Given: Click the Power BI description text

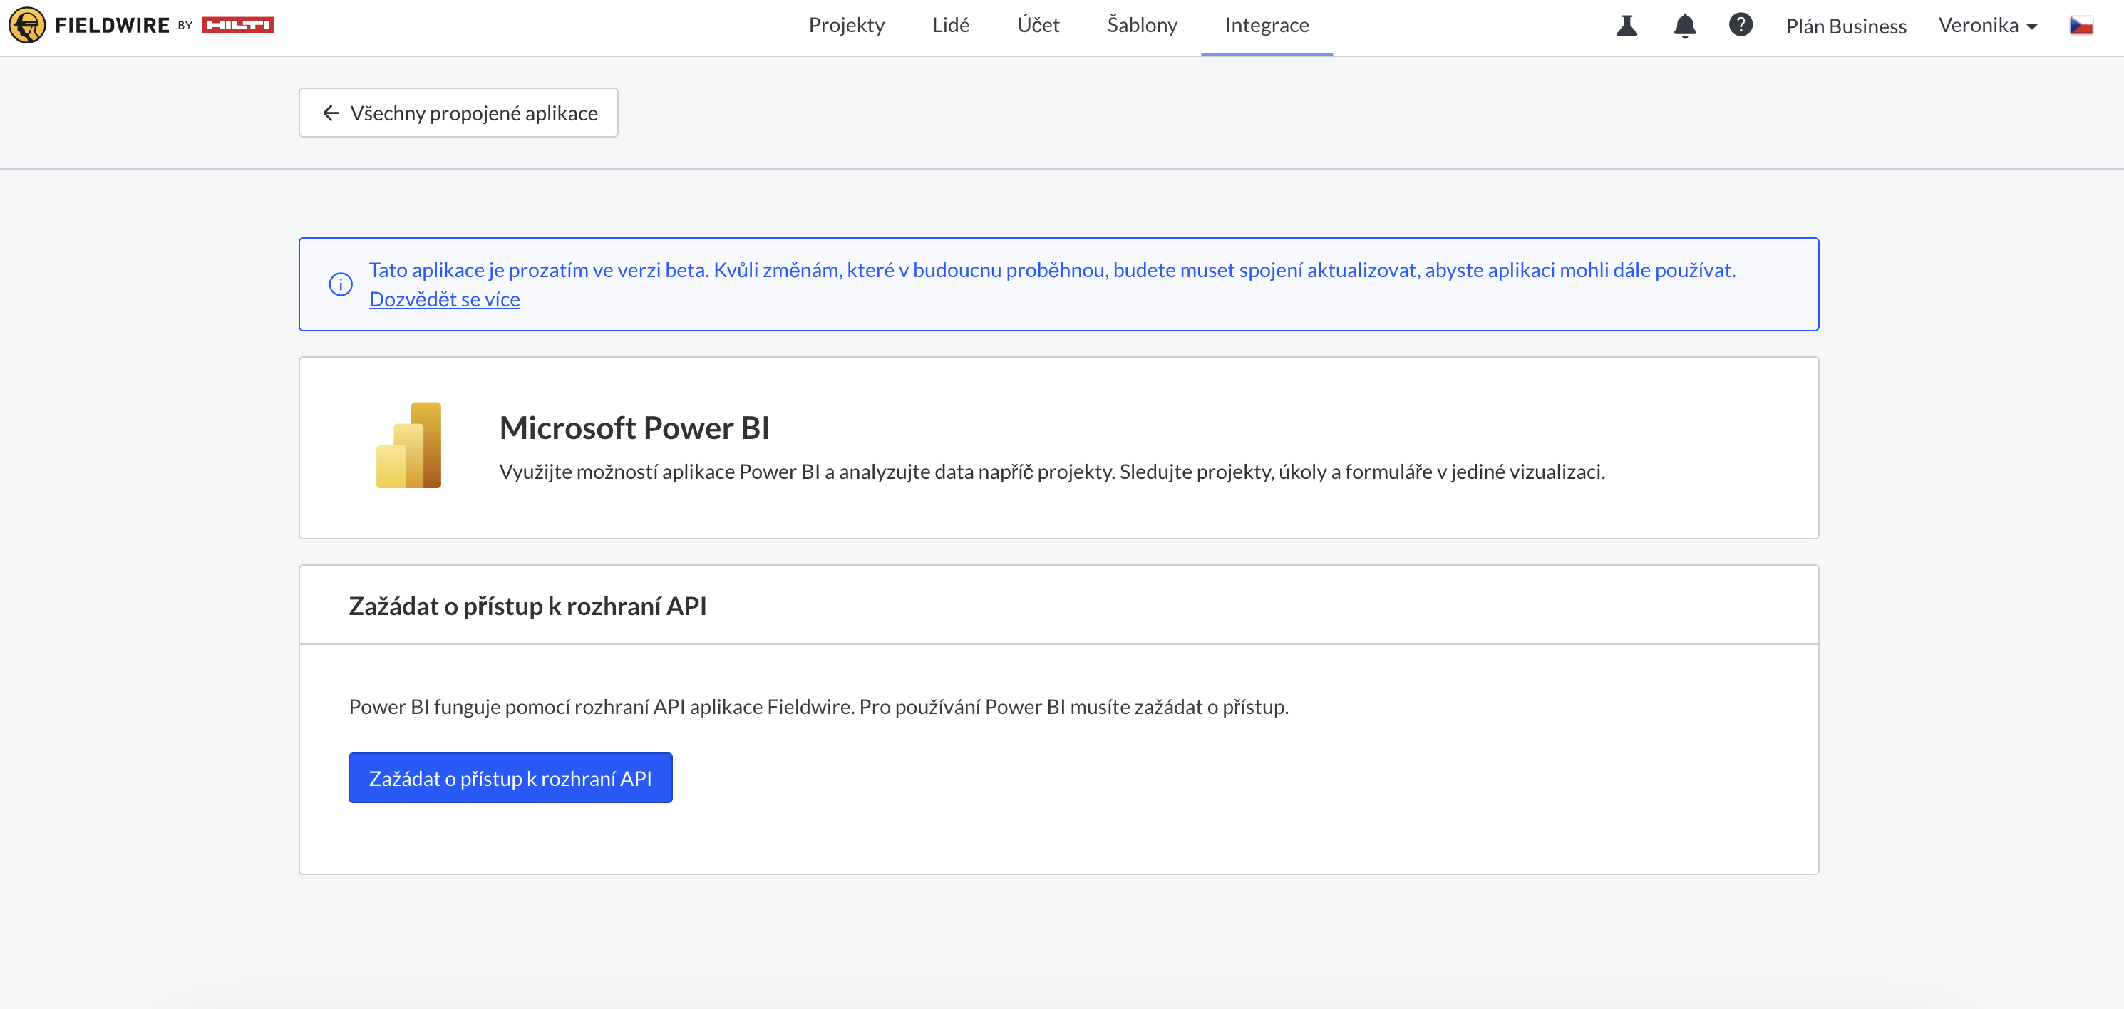Looking at the screenshot, I should pos(1052,472).
